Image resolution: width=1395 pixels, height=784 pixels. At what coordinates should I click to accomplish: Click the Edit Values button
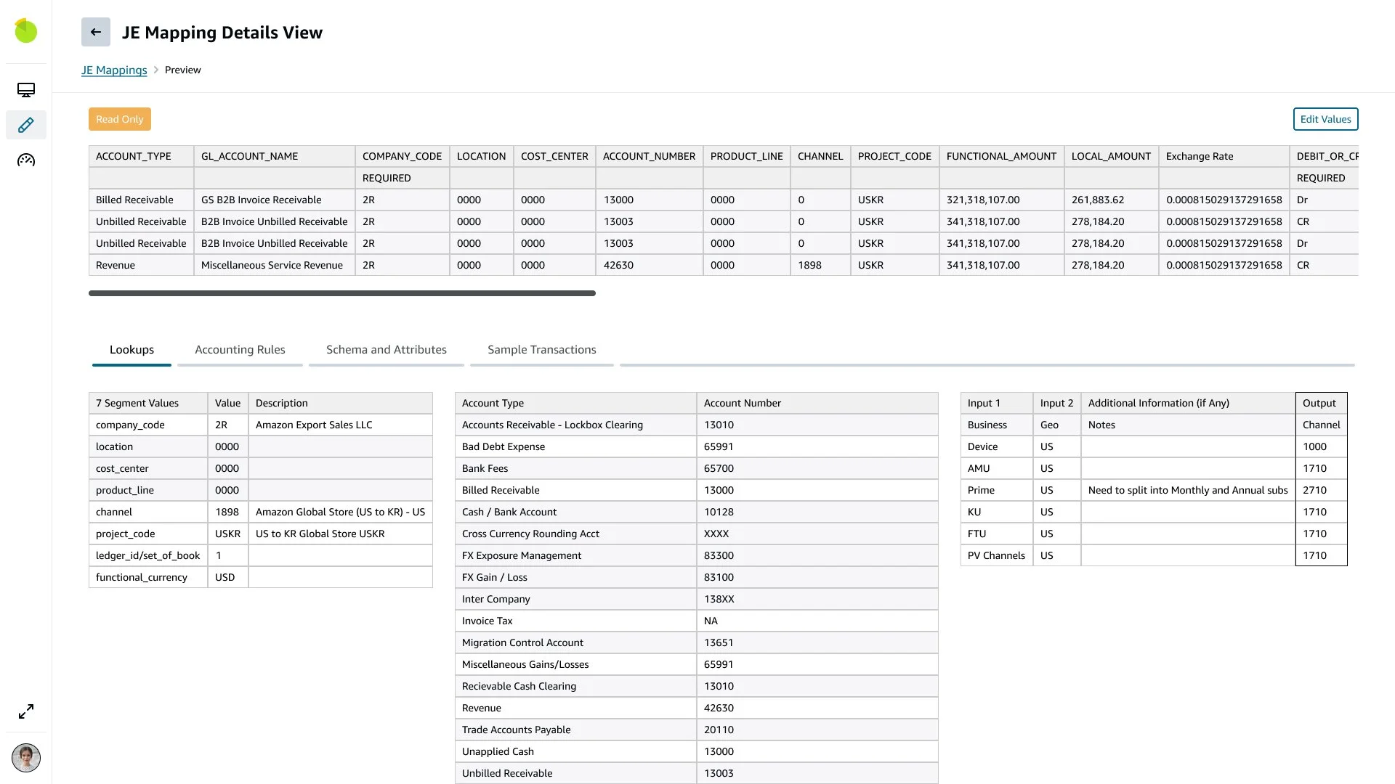pyautogui.click(x=1325, y=119)
